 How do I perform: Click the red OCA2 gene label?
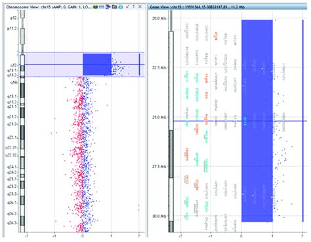point(187,179)
